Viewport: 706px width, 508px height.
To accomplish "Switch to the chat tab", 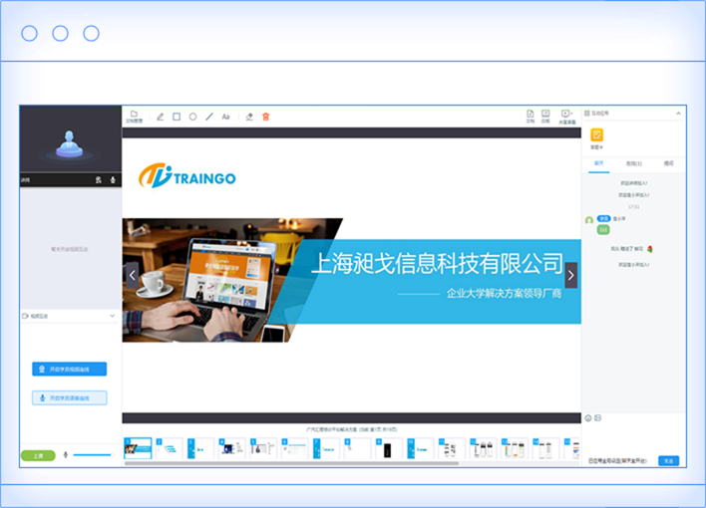I will click(599, 163).
